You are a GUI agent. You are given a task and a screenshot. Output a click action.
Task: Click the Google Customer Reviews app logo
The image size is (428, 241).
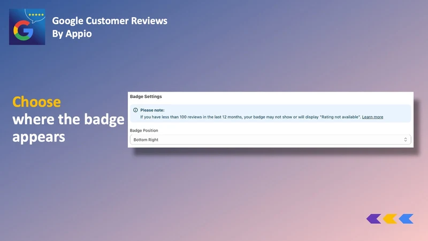click(x=27, y=27)
